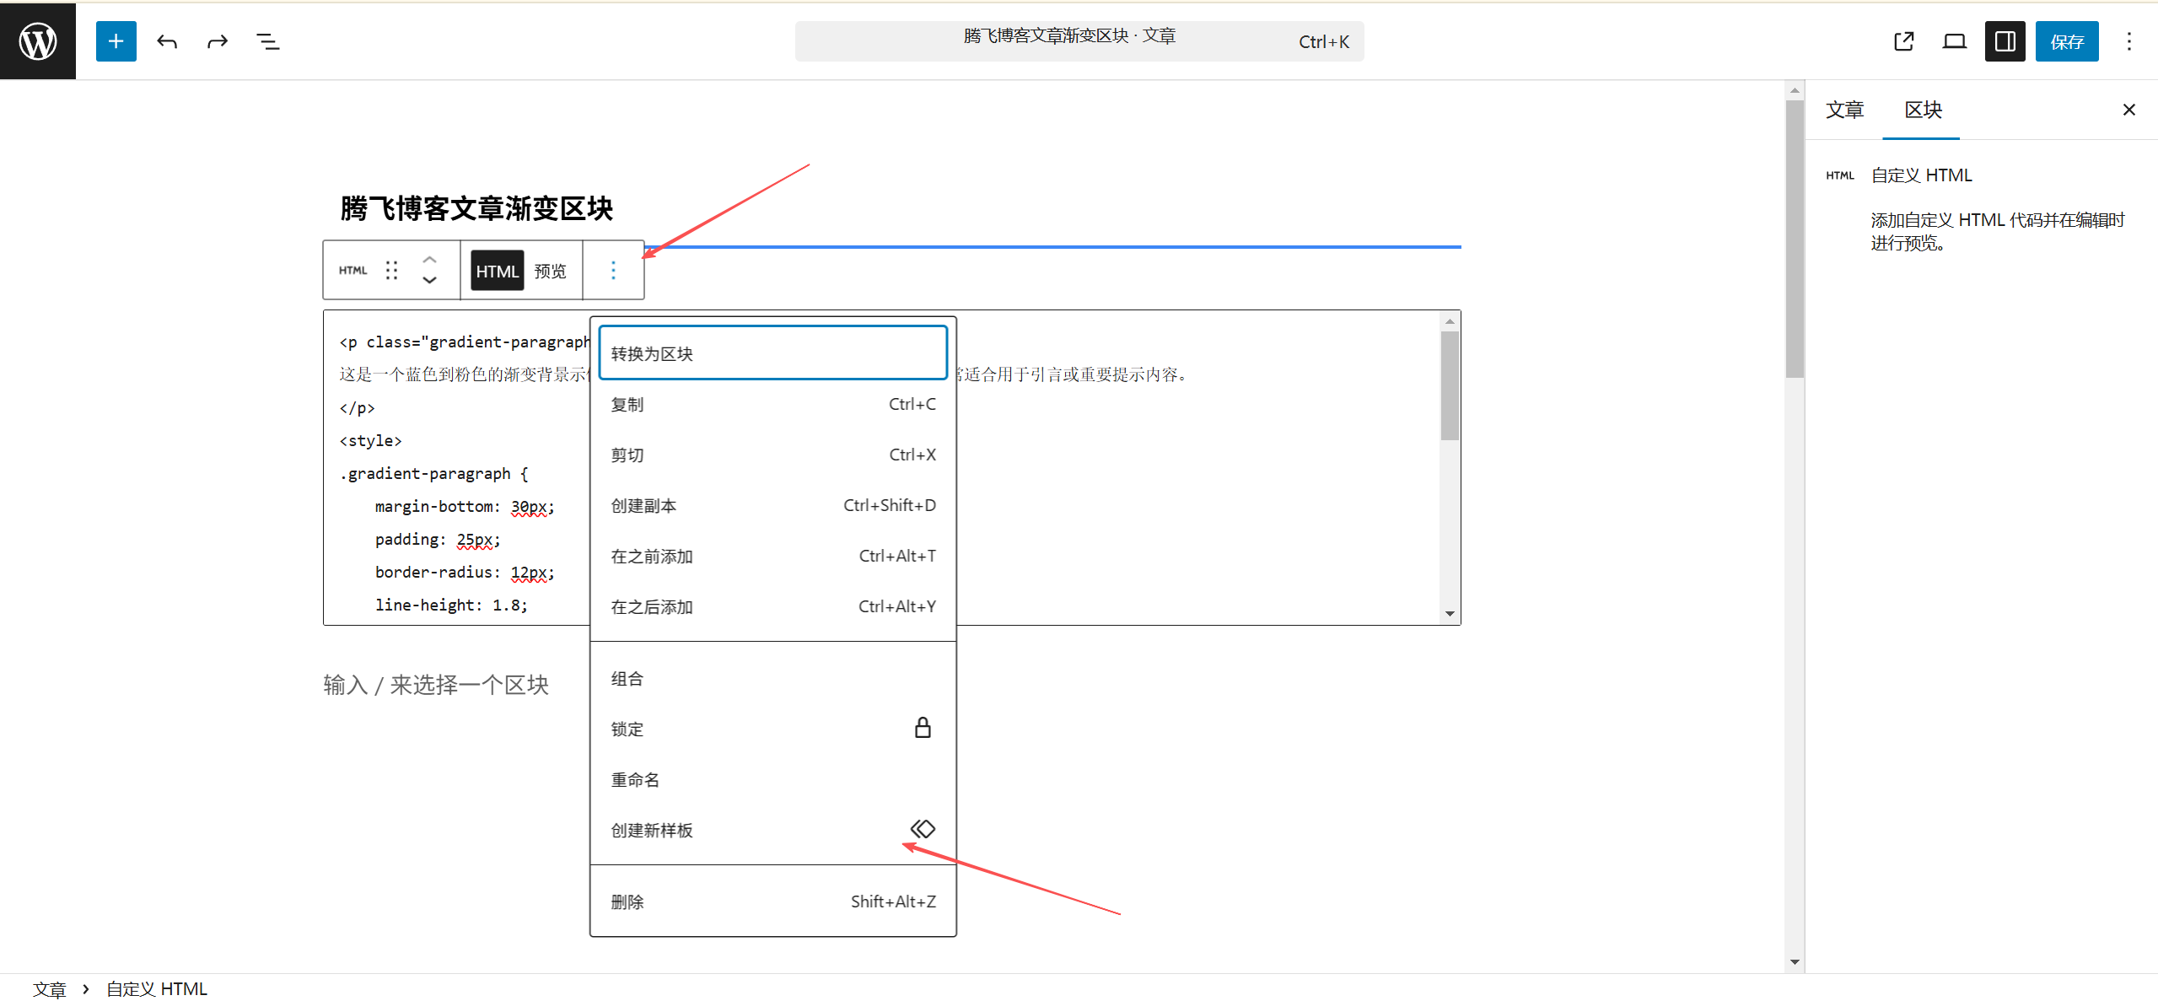Click the redo arrow icon
2158x1001 pixels.
coord(217,40)
